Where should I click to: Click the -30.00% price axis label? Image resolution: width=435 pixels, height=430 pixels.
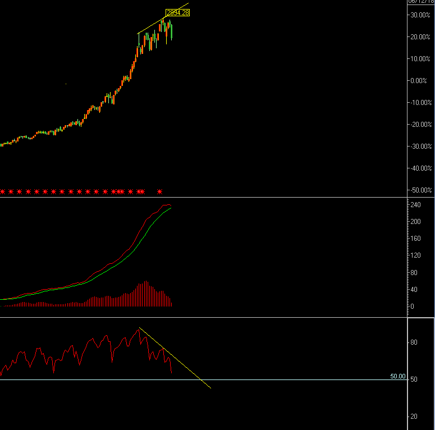click(421, 147)
